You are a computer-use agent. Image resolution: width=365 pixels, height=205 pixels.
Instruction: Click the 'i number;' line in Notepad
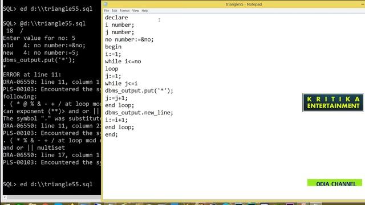coord(119,25)
